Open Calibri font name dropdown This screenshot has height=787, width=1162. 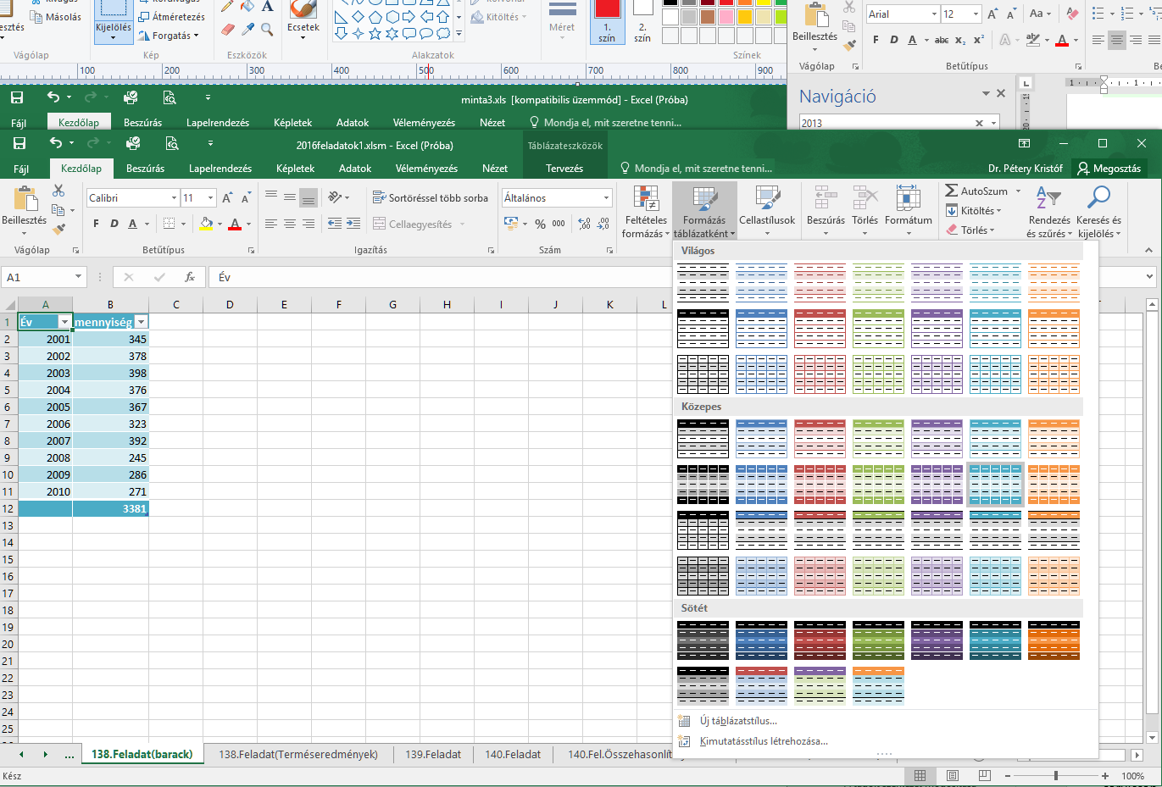tap(174, 197)
